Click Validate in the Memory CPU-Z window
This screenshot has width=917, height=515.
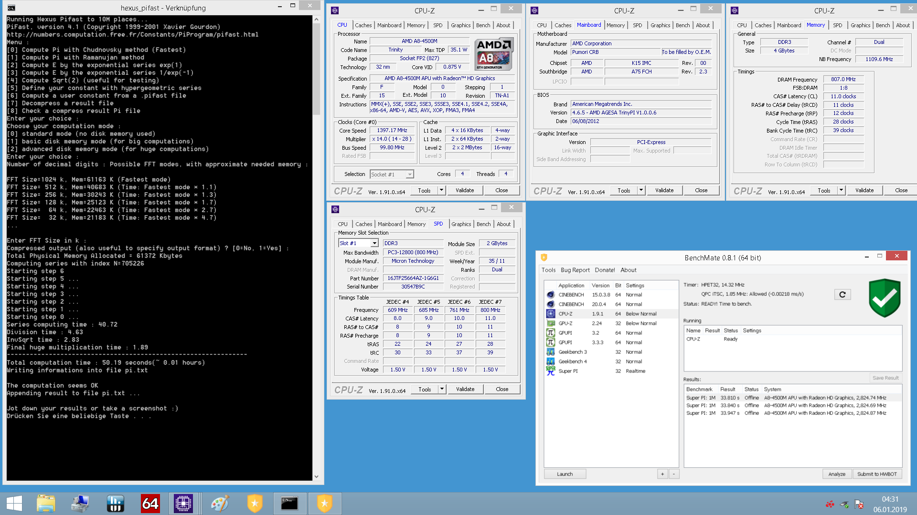(x=864, y=190)
